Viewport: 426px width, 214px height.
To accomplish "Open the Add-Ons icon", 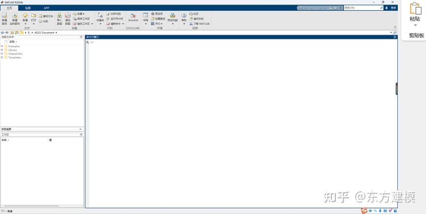I will click(x=172, y=16).
